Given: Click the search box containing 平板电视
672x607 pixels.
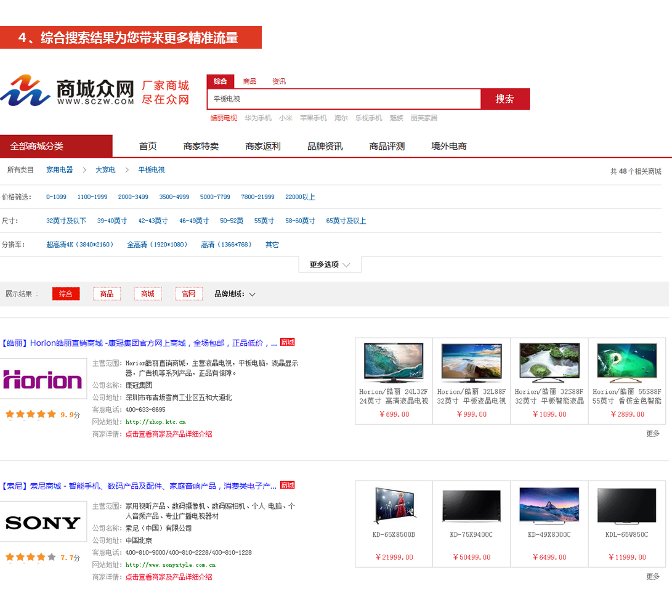Looking at the screenshot, I should (344, 99).
